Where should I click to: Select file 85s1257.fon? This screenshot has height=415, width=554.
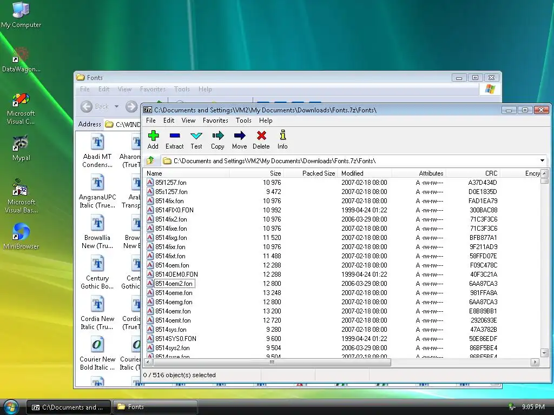(x=172, y=192)
